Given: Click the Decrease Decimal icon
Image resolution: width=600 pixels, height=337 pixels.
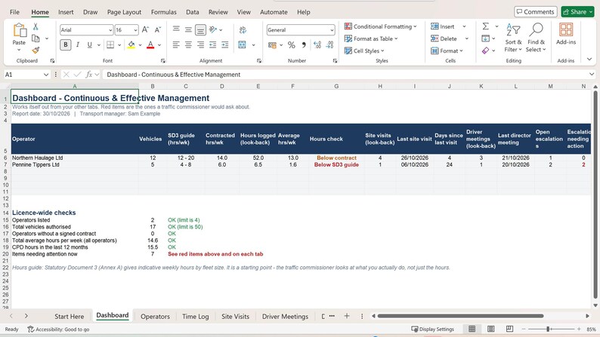Looking at the screenshot, I should 329,45.
